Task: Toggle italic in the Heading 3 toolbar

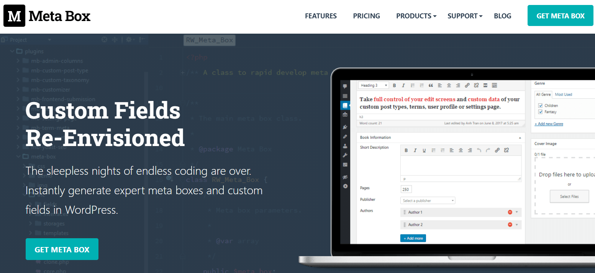Action: (403, 85)
